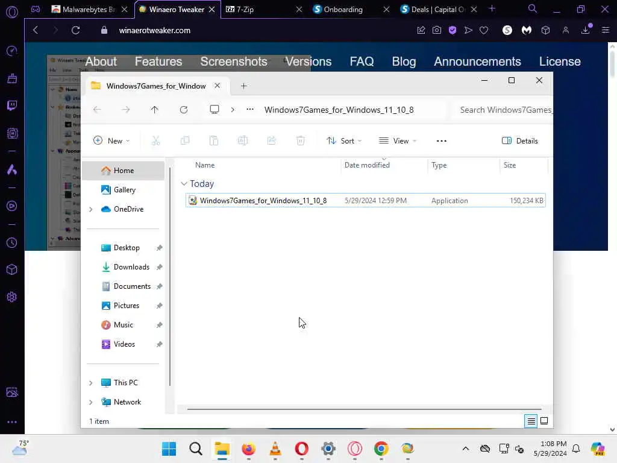Open Twitch panel in Opera sidebar
The width and height of the screenshot is (617, 463).
pos(12,106)
